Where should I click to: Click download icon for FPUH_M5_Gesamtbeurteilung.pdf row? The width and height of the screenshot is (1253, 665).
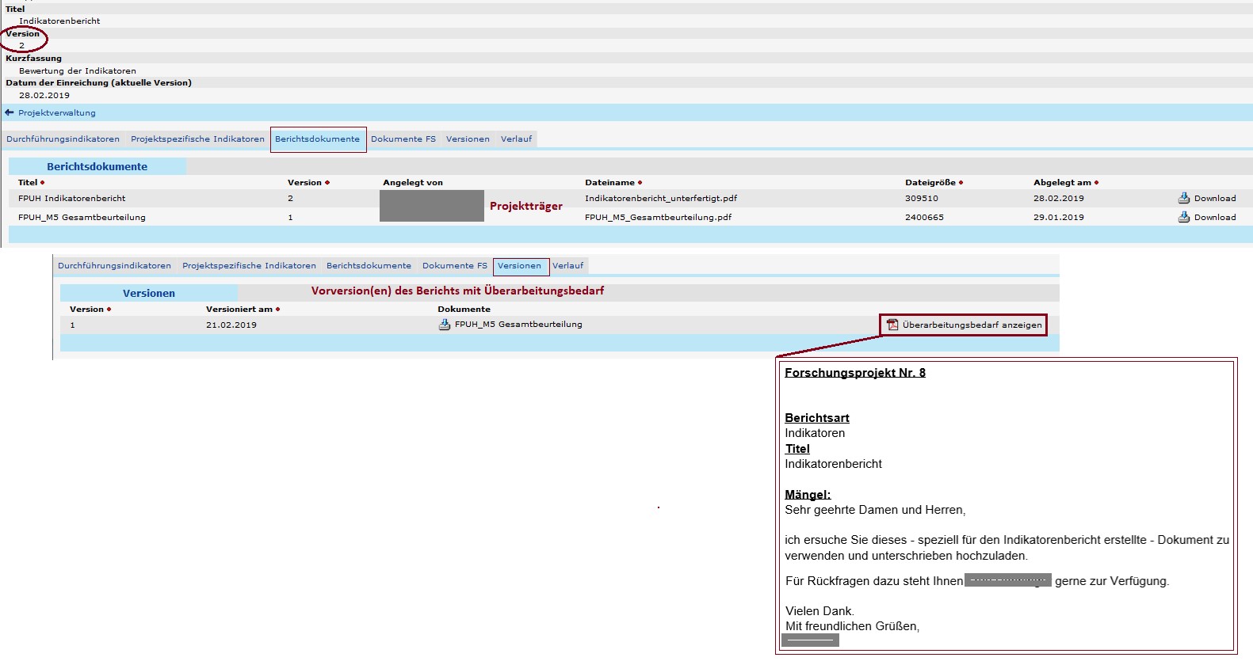(1183, 217)
